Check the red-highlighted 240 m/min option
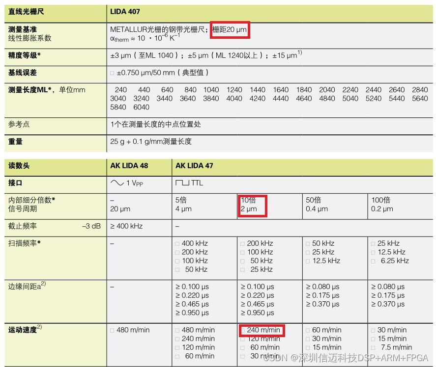Viewport: 436px width, 367px height. click(242, 330)
